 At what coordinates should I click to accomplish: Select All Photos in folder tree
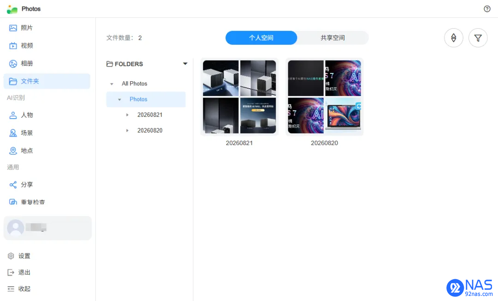coord(134,84)
